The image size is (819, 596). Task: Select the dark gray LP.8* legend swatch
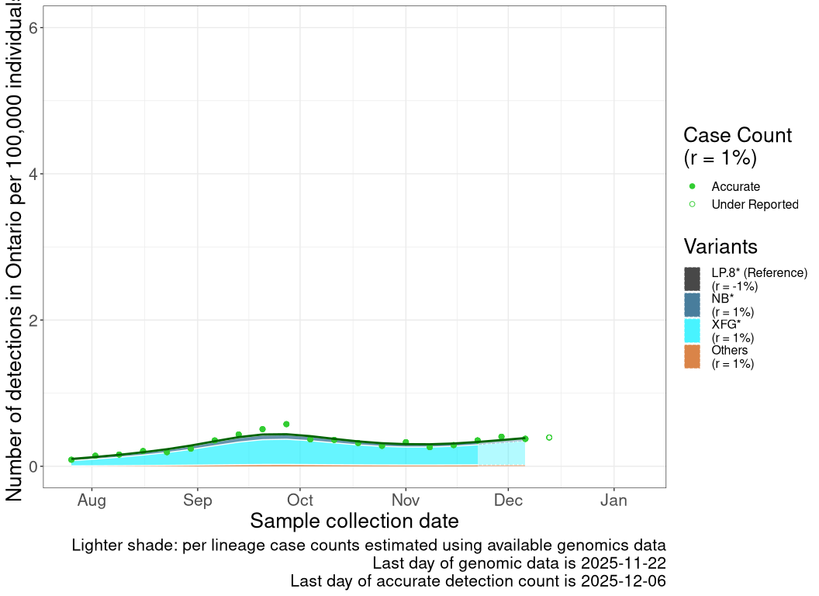[x=692, y=279]
